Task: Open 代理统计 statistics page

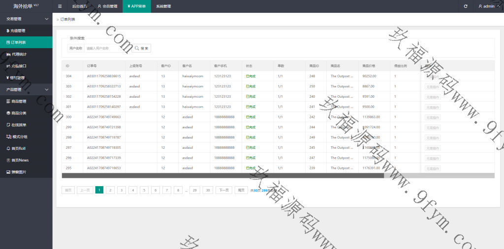Action: 19,54
